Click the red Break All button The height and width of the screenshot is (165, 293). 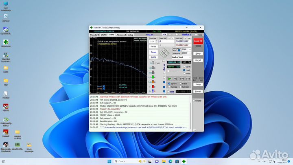(198, 41)
